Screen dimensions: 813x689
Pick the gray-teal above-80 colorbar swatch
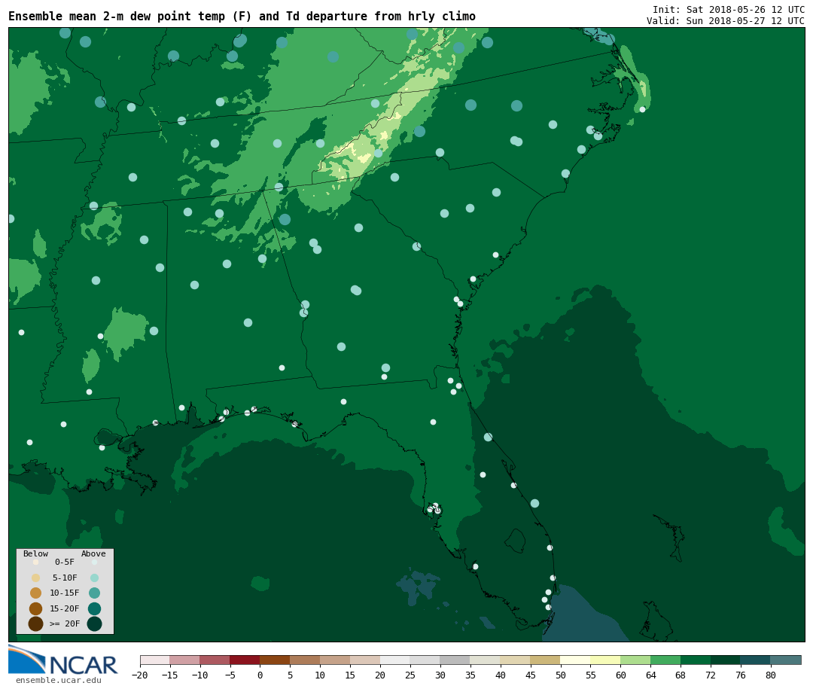pos(787,660)
